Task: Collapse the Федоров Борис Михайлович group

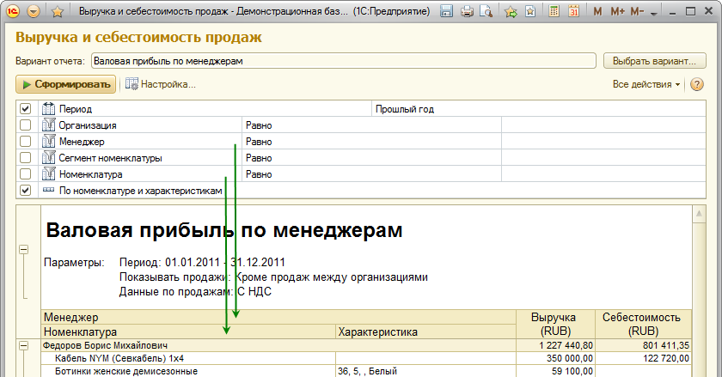Action: (24, 346)
